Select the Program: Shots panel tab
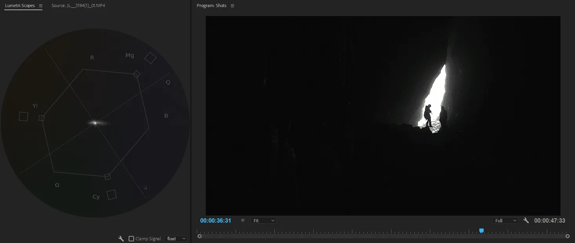Viewport: 575px width, 243px height. pyautogui.click(x=211, y=6)
